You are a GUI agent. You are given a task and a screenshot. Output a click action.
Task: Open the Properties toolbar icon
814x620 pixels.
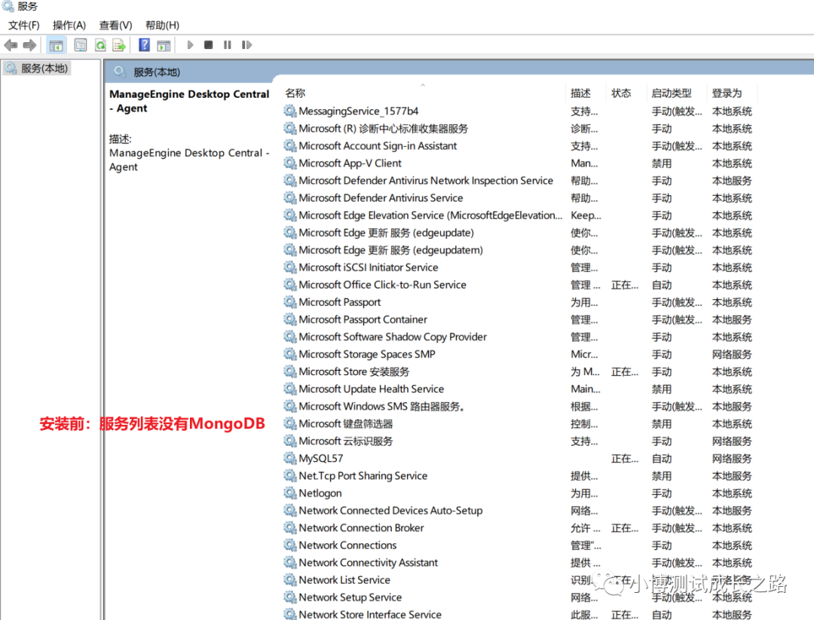point(81,45)
